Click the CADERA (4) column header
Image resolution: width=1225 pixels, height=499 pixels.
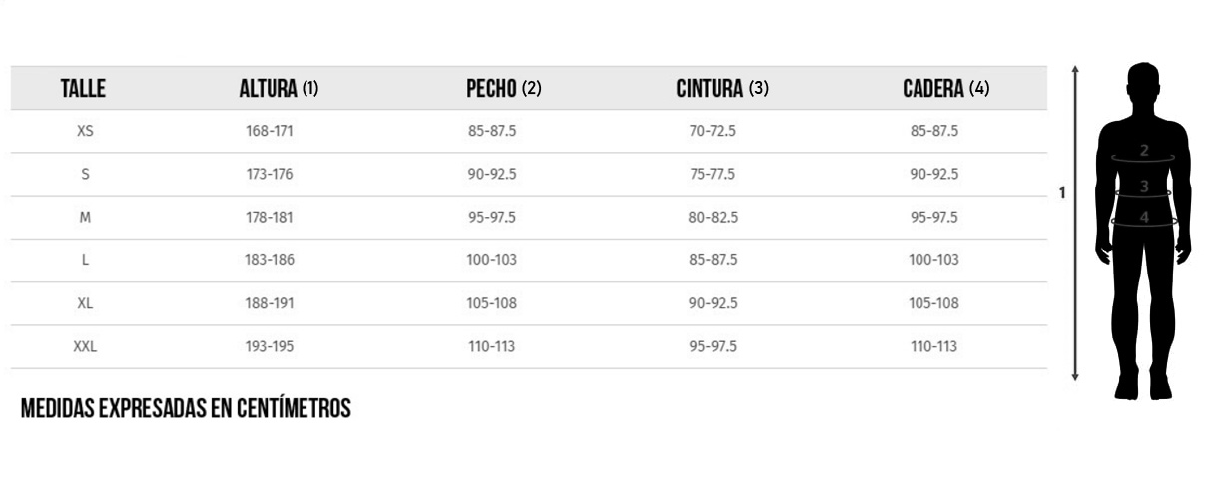[945, 89]
